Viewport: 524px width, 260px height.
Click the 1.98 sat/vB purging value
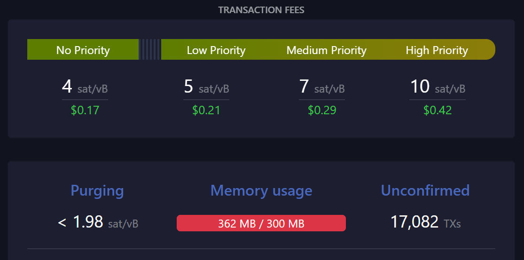98,222
